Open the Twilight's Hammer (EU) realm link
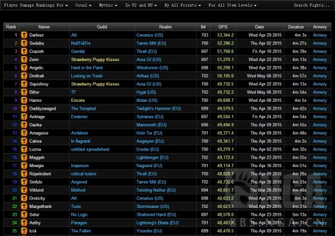This screenshot has width=335, height=236. pyautogui.click(x=158, y=109)
